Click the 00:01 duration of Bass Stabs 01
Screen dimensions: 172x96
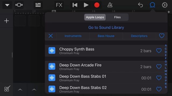[146, 78]
